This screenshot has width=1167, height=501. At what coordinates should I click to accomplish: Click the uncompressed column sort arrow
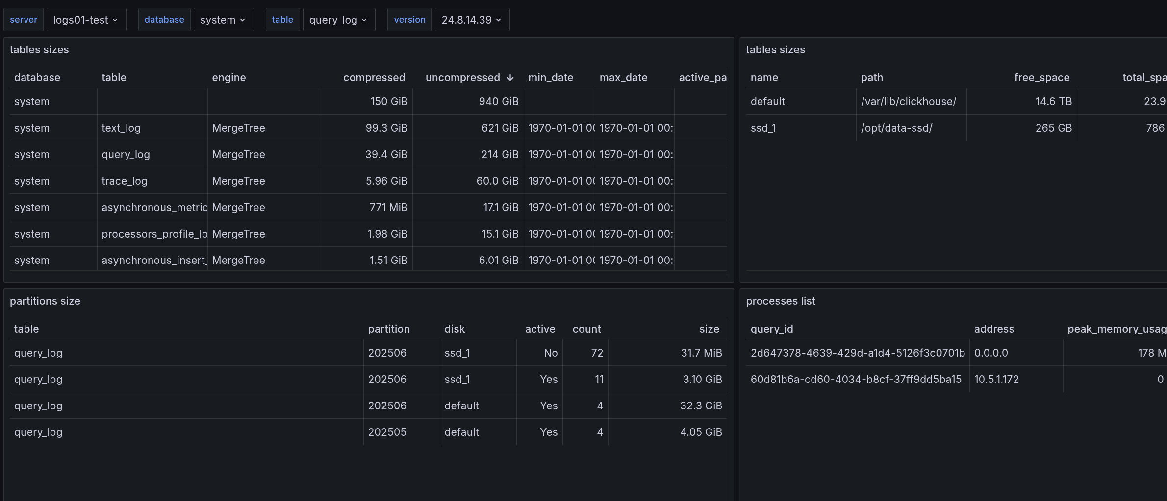coord(510,78)
